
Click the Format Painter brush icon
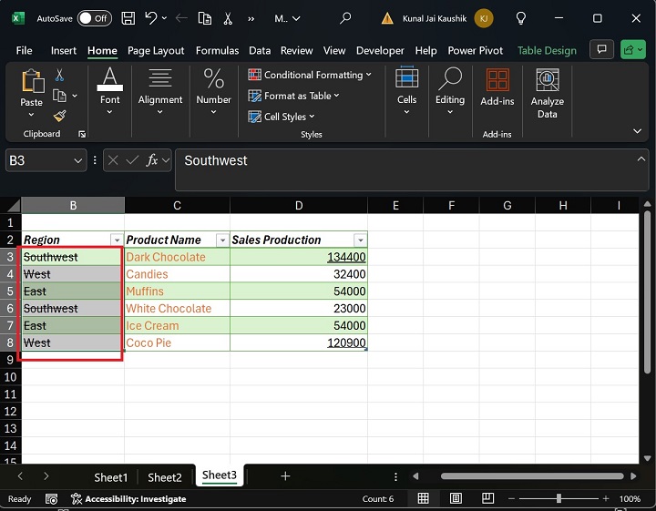60,116
